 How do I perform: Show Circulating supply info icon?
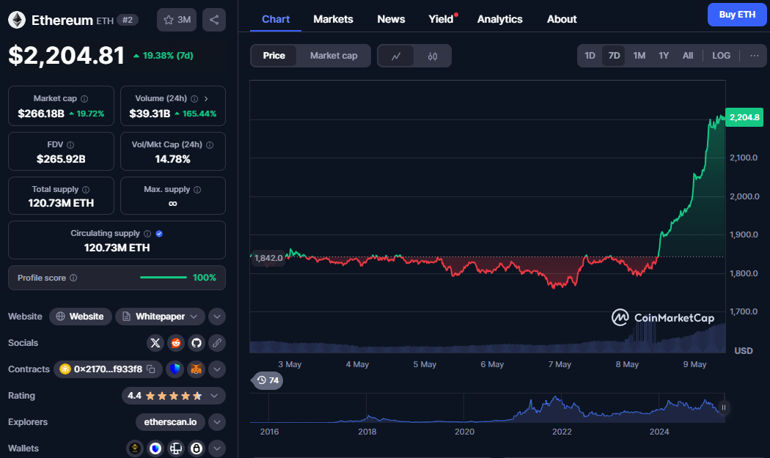click(x=147, y=234)
